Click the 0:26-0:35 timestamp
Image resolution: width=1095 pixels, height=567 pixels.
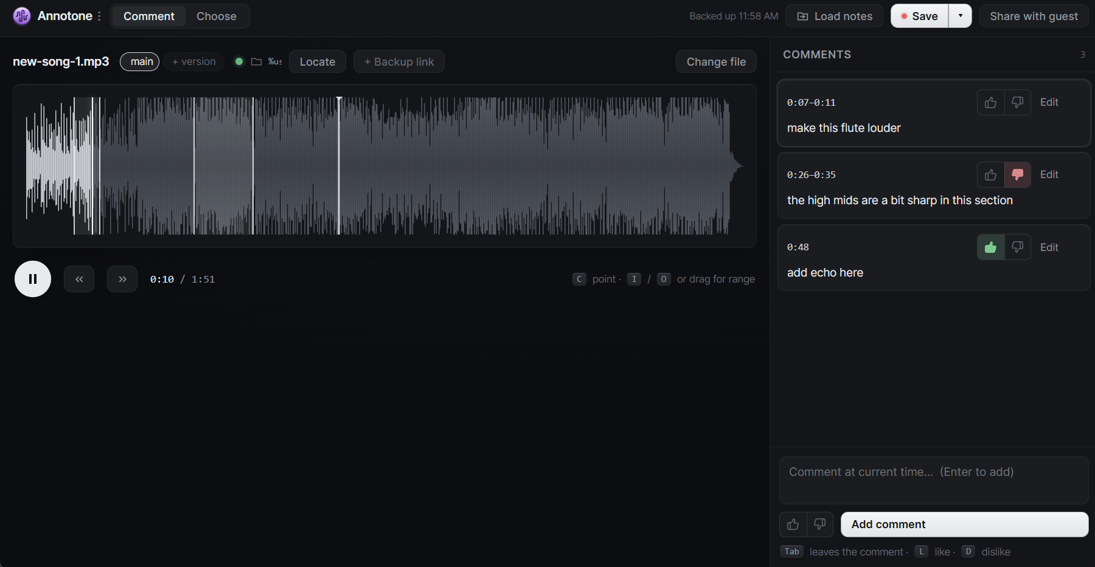(812, 175)
